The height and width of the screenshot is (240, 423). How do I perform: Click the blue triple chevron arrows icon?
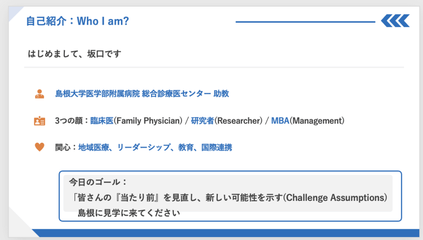click(395, 21)
